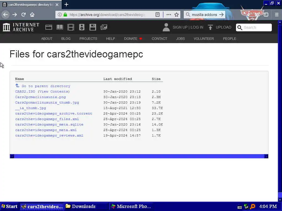Click the LOG IN link

(197, 27)
